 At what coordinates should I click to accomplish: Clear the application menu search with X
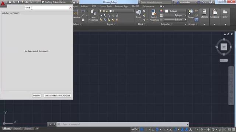coord(70,8)
